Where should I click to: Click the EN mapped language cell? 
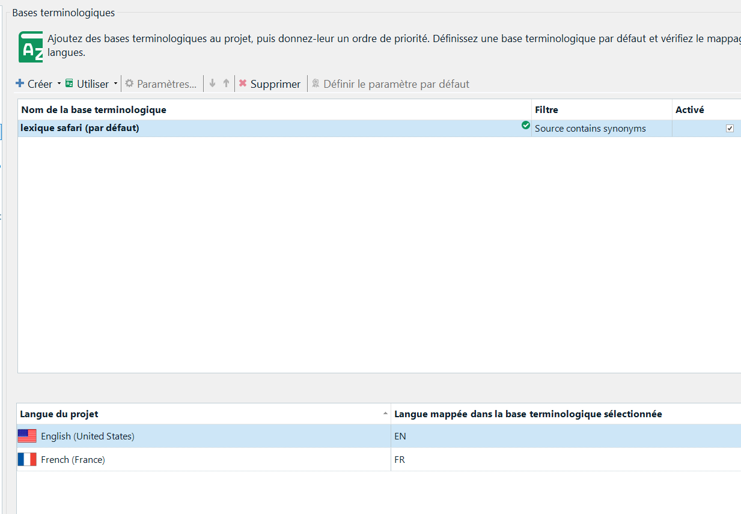tap(566, 436)
